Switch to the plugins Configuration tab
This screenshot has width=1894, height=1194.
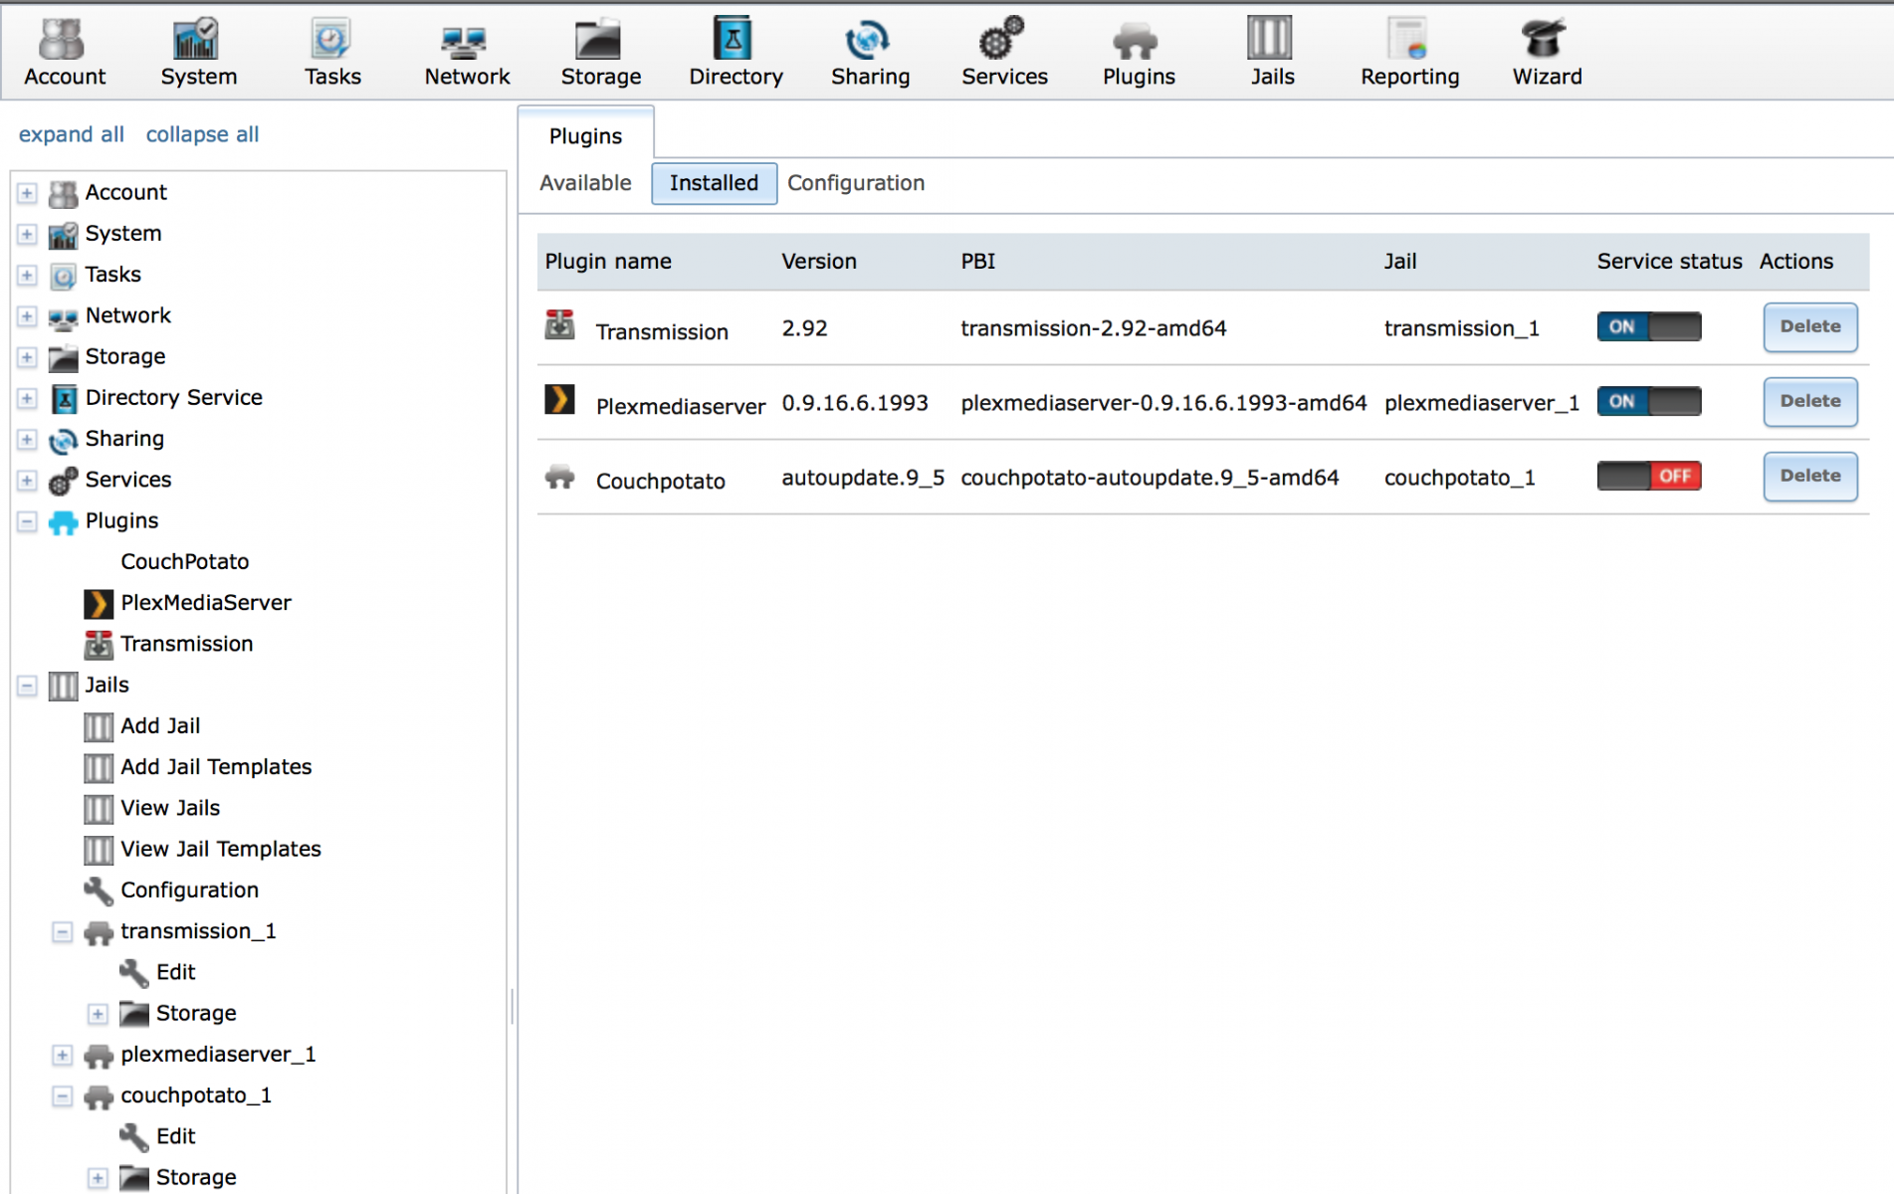click(x=856, y=183)
